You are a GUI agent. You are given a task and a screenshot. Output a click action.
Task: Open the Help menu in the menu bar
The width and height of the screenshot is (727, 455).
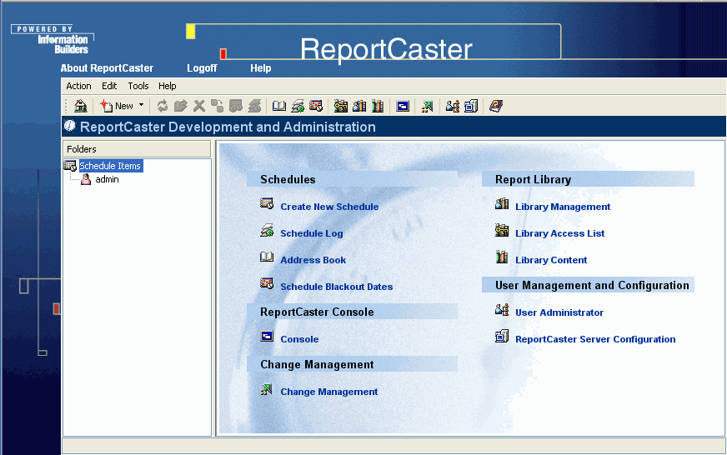pos(168,86)
